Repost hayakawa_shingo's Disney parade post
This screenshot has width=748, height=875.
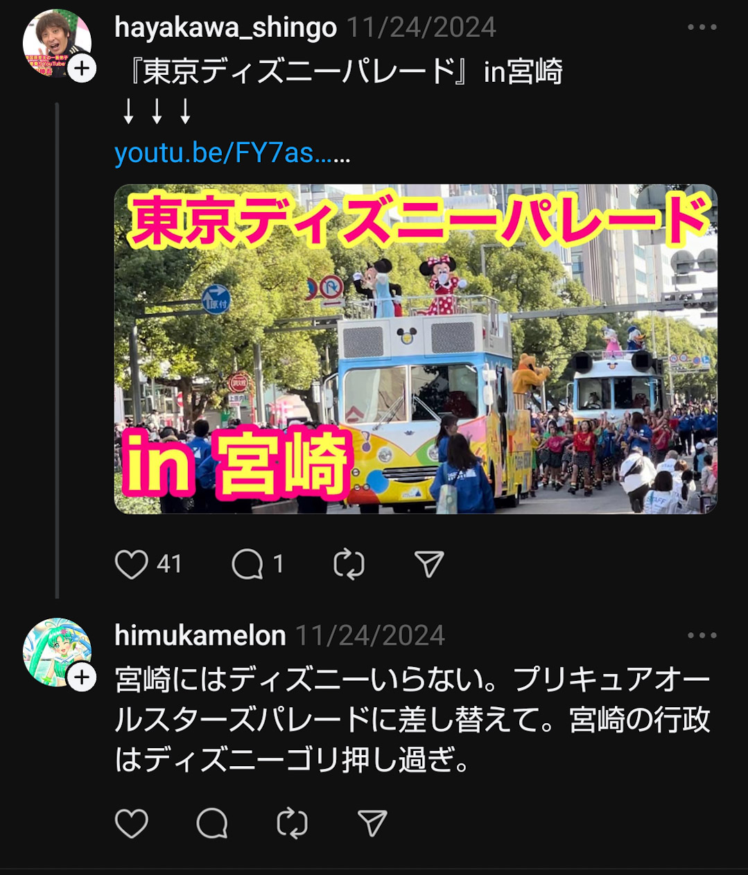(x=349, y=564)
